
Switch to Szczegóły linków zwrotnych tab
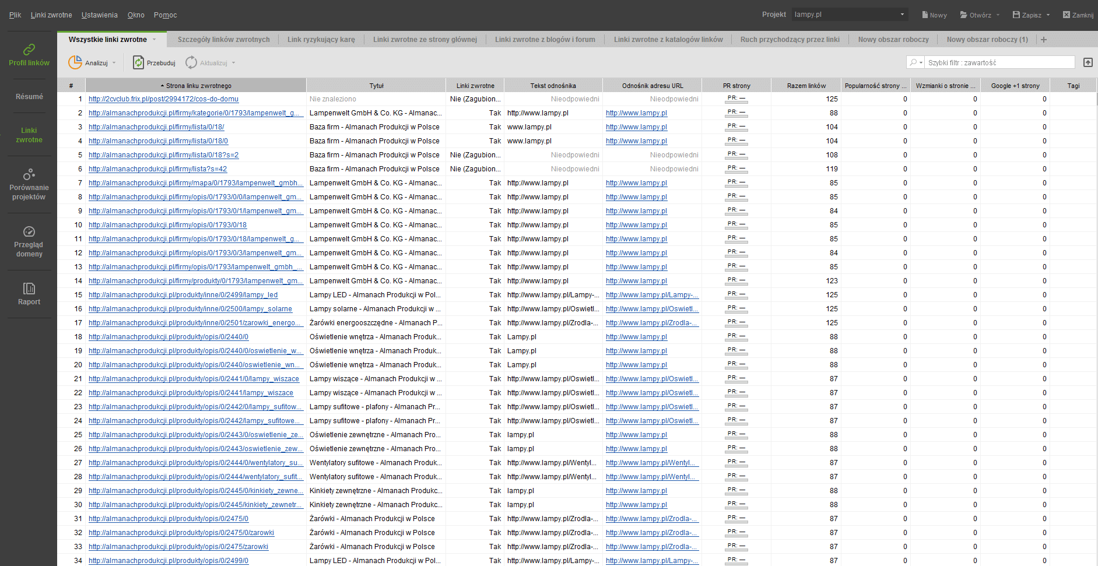point(224,40)
